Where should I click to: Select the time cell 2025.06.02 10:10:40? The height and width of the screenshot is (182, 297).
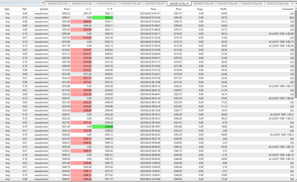[x=150, y=179]
